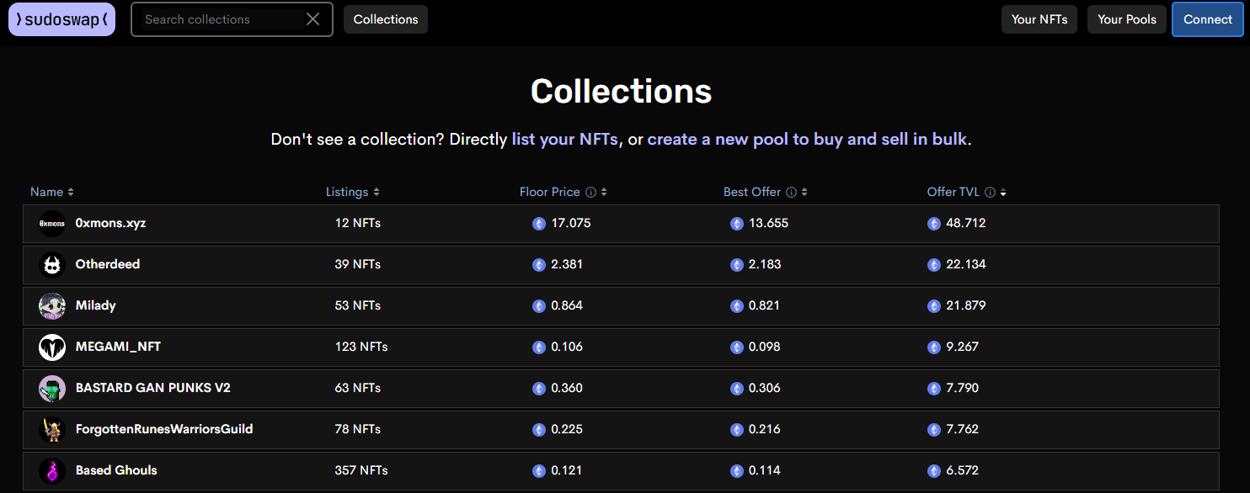The height and width of the screenshot is (493, 1250).
Task: Select the '53 NFTs' listings cell
Action: click(358, 306)
